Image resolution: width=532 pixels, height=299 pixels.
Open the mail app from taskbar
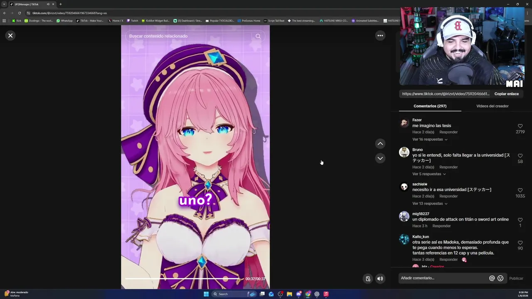271,294
